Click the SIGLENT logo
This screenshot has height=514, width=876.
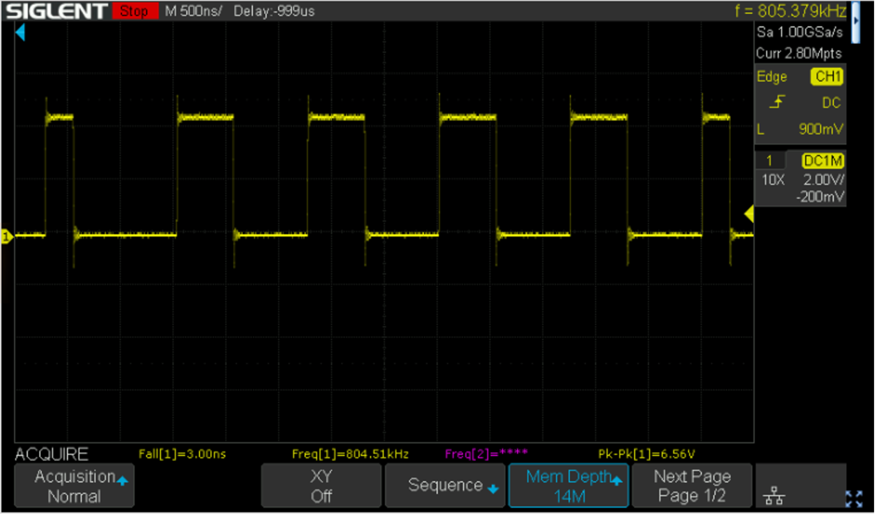click(57, 11)
